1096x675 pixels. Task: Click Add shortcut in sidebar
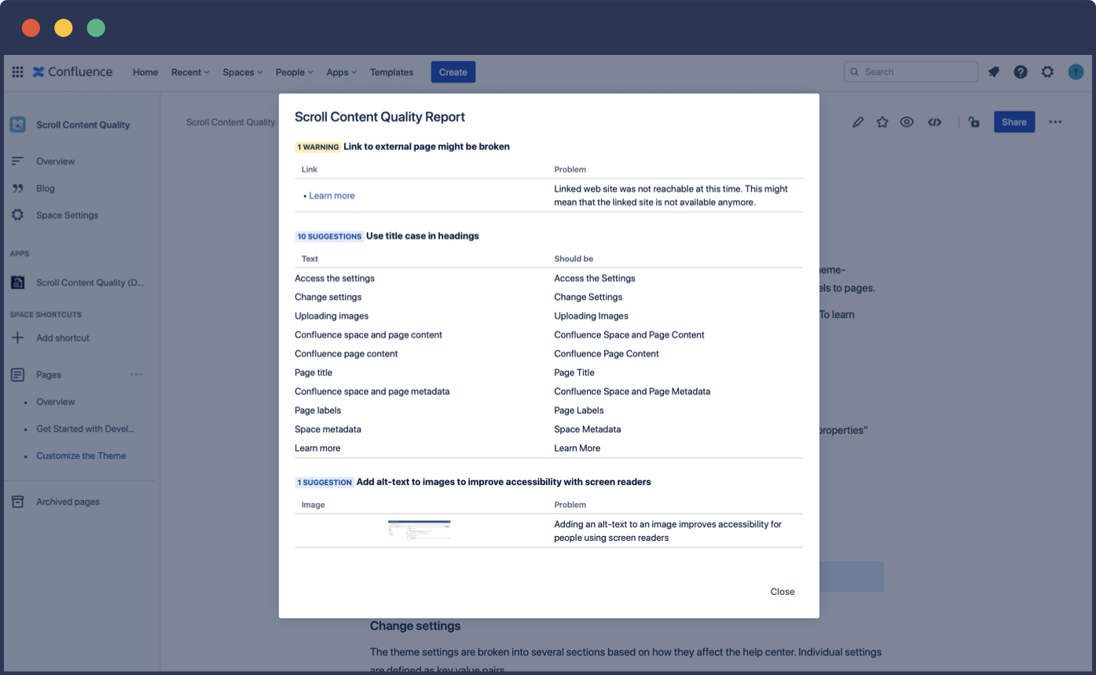(63, 338)
